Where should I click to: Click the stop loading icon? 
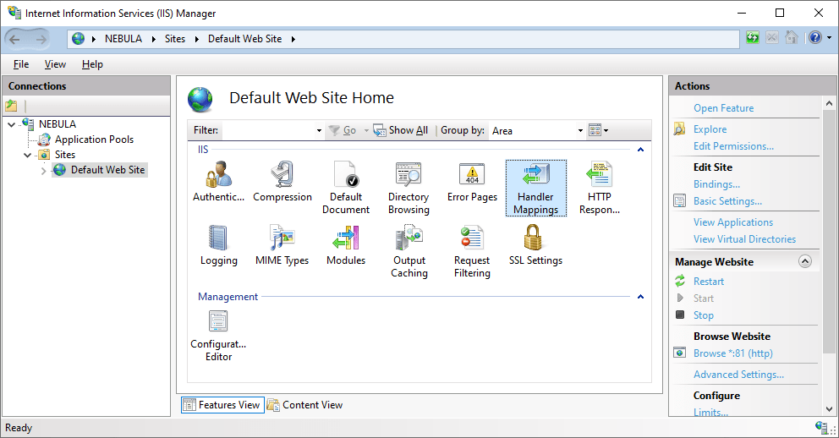coord(771,37)
